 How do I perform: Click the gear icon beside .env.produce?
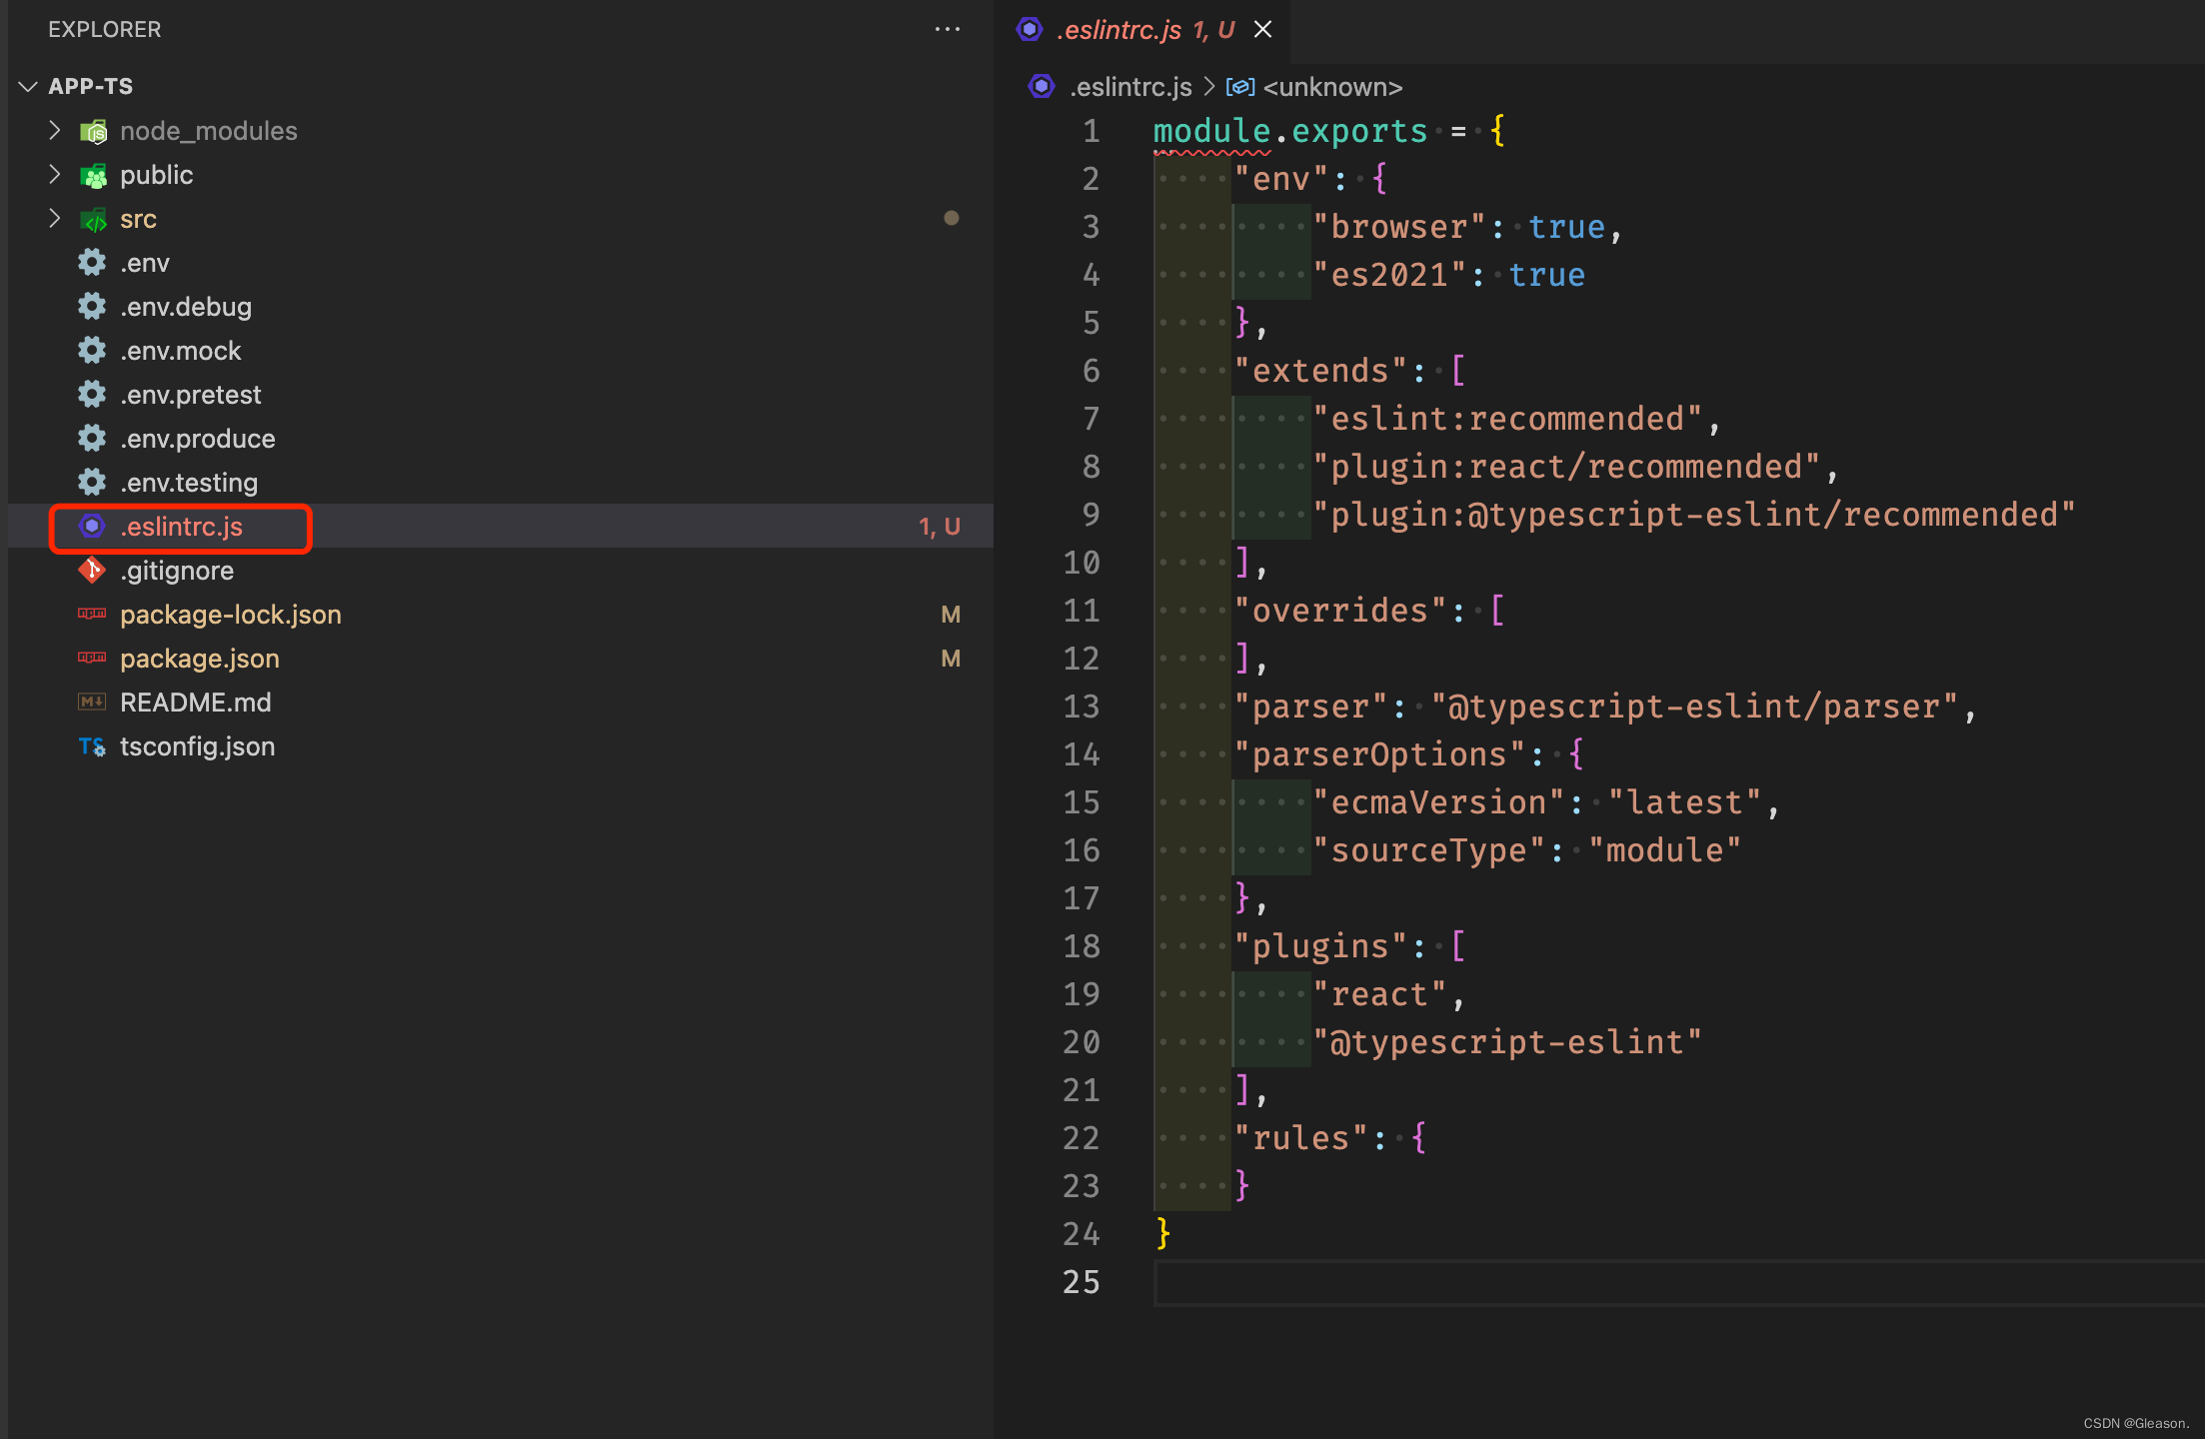click(92, 439)
